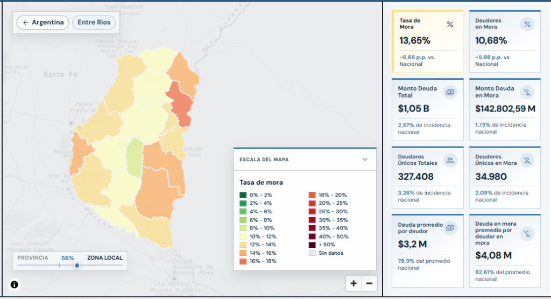Select the 12% - 14% legend swatch
The width and height of the screenshot is (551, 299).
coord(243,245)
